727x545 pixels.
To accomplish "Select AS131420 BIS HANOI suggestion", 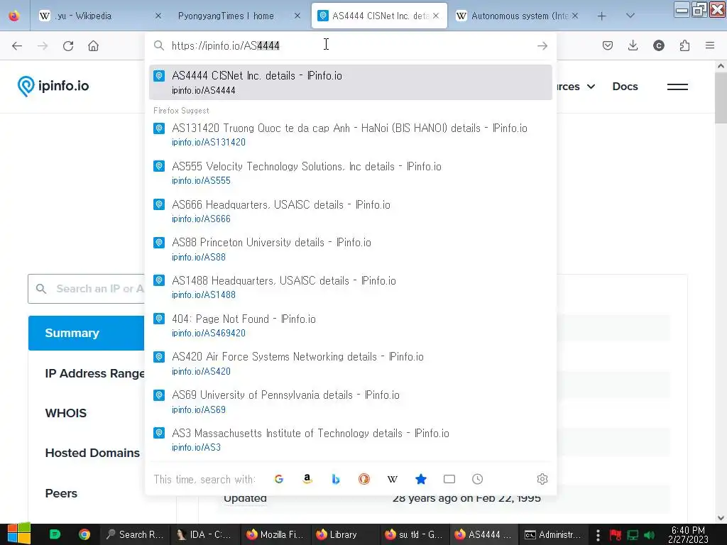I will (x=351, y=134).
